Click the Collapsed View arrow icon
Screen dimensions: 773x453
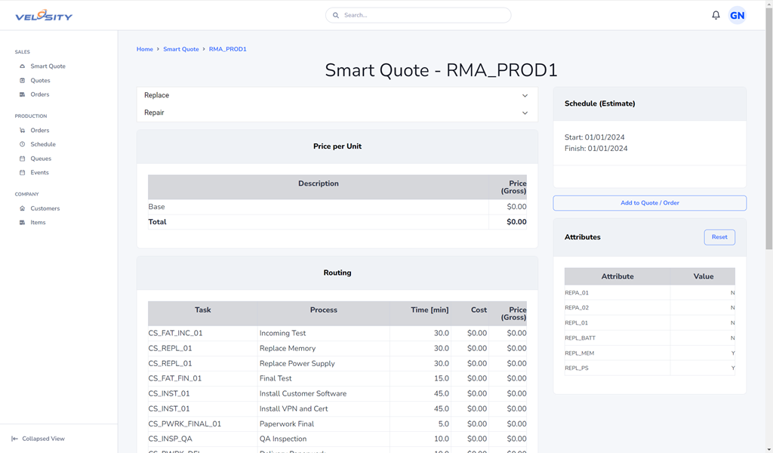click(x=14, y=439)
